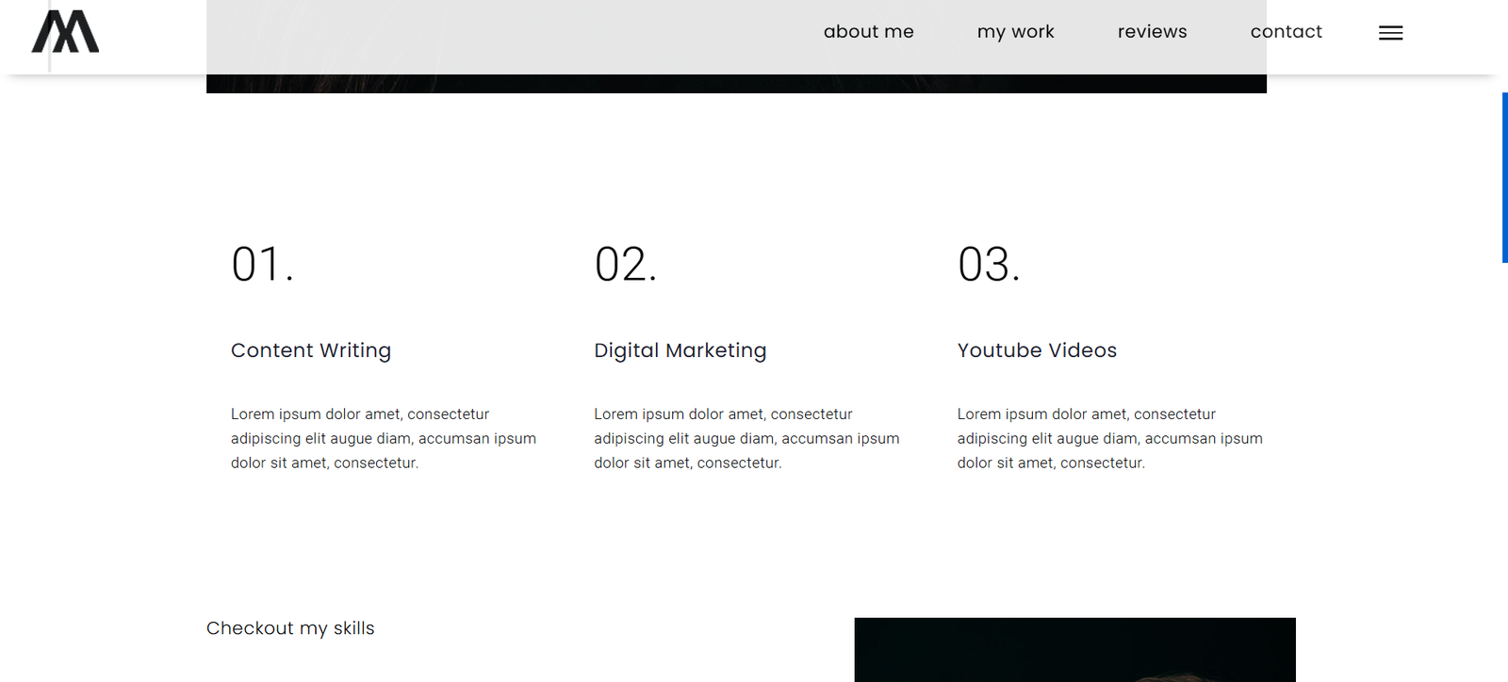
Task: Click the Youtube Videos title
Action: tap(1037, 350)
